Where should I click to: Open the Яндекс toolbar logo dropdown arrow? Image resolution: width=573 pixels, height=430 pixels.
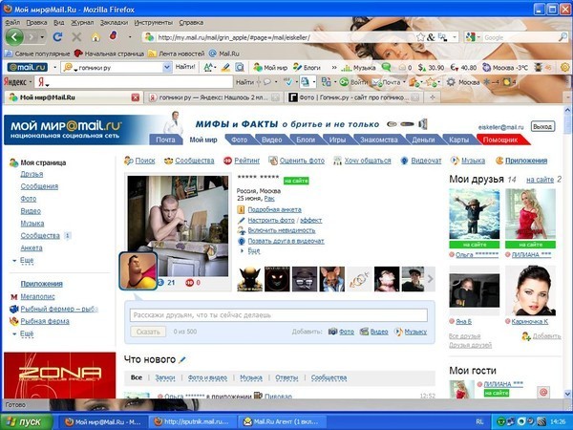click(31, 82)
